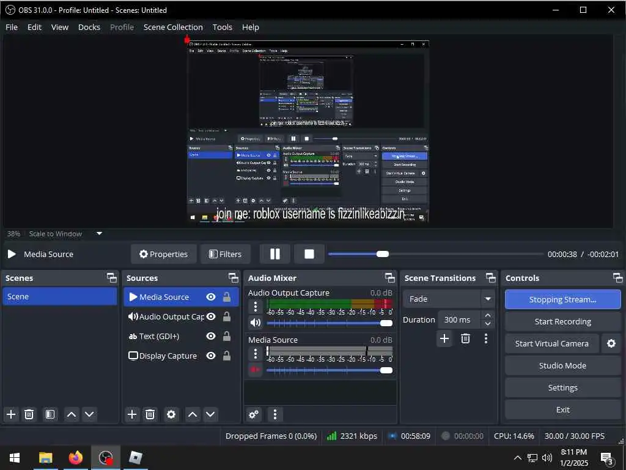
Task: Open transition properties dots
Action: (x=486, y=339)
